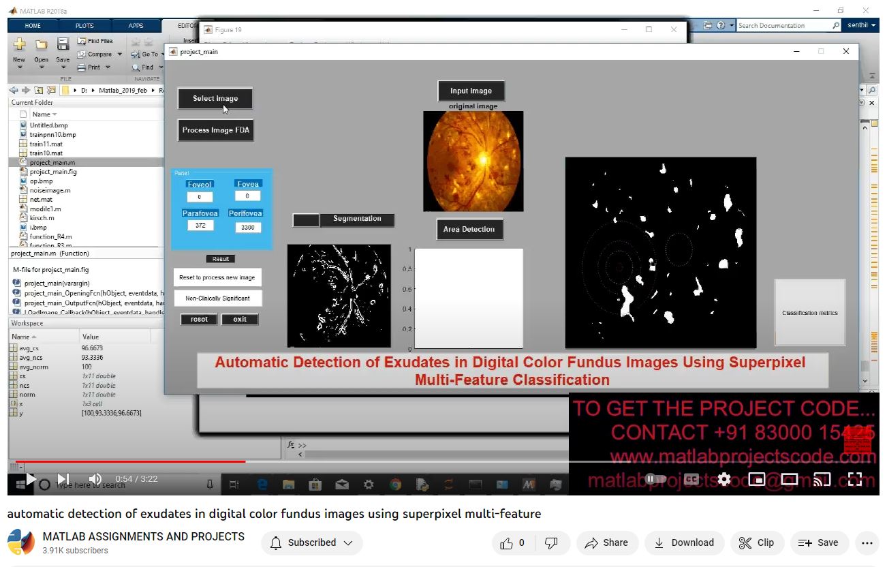Cast video to a device
Viewport: 887px width, 567px height.
point(822,479)
